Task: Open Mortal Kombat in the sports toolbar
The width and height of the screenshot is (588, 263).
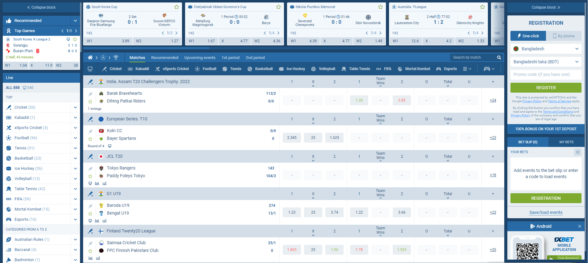Action: 414,69
